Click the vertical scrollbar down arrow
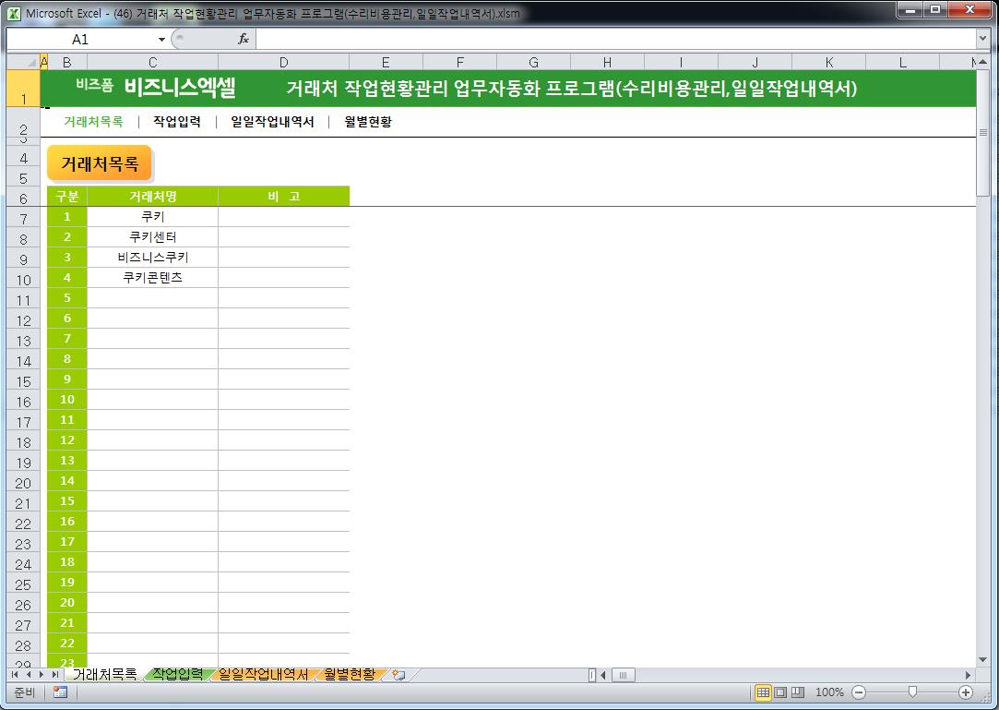Screen dimensions: 999x710 [x=982, y=659]
